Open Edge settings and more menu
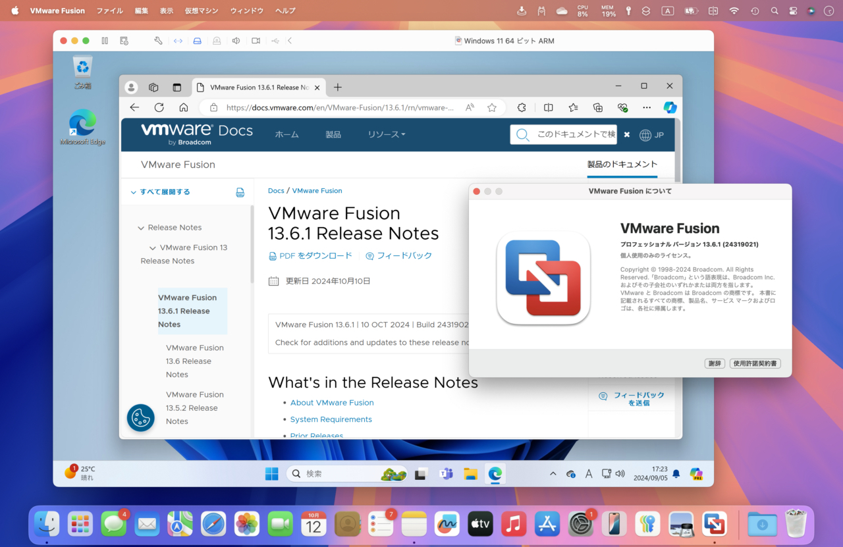Screen dimensions: 843x547 pos(647,107)
